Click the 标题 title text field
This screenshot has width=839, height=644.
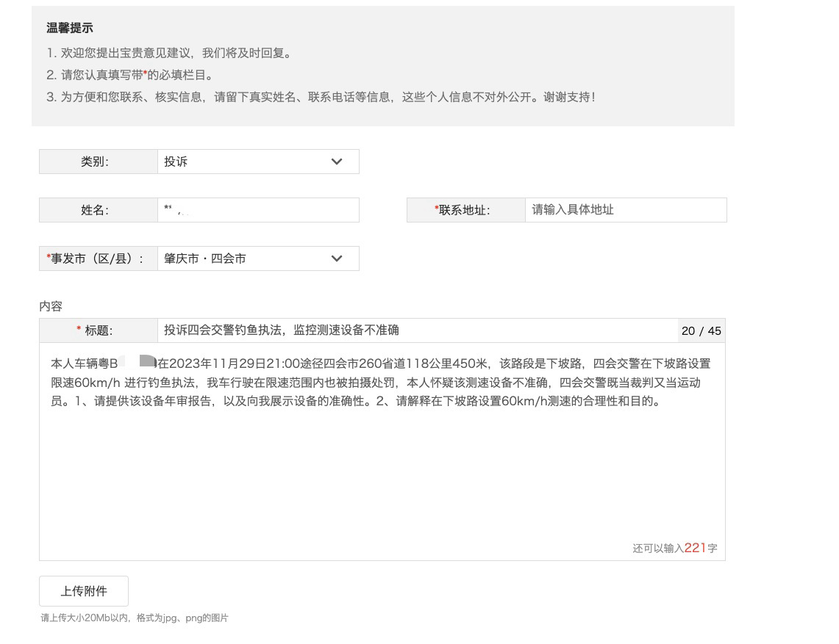click(415, 330)
